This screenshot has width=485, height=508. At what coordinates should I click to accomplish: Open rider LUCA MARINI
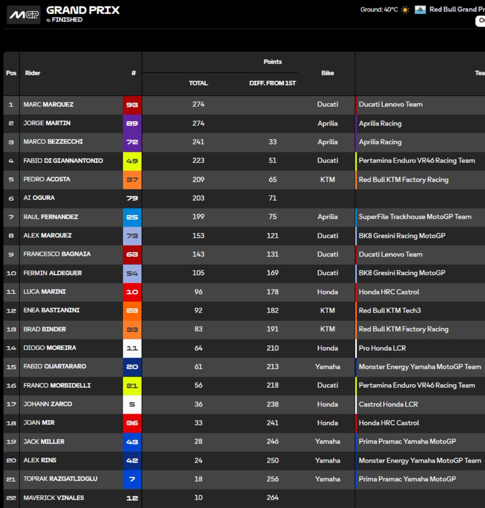pos(44,292)
